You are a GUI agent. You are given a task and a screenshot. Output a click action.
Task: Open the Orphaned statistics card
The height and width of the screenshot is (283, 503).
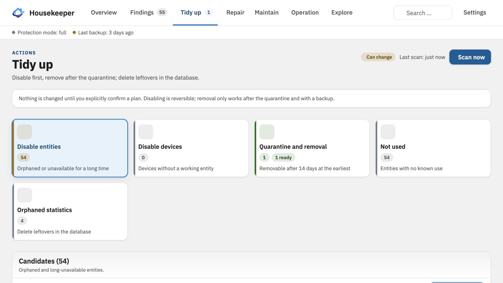(x=70, y=211)
